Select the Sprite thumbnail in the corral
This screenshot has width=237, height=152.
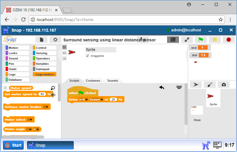point(213,98)
